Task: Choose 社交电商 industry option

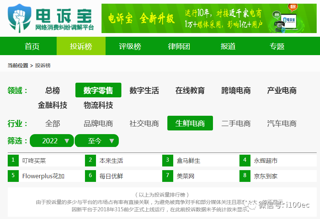Action: (x=144, y=123)
